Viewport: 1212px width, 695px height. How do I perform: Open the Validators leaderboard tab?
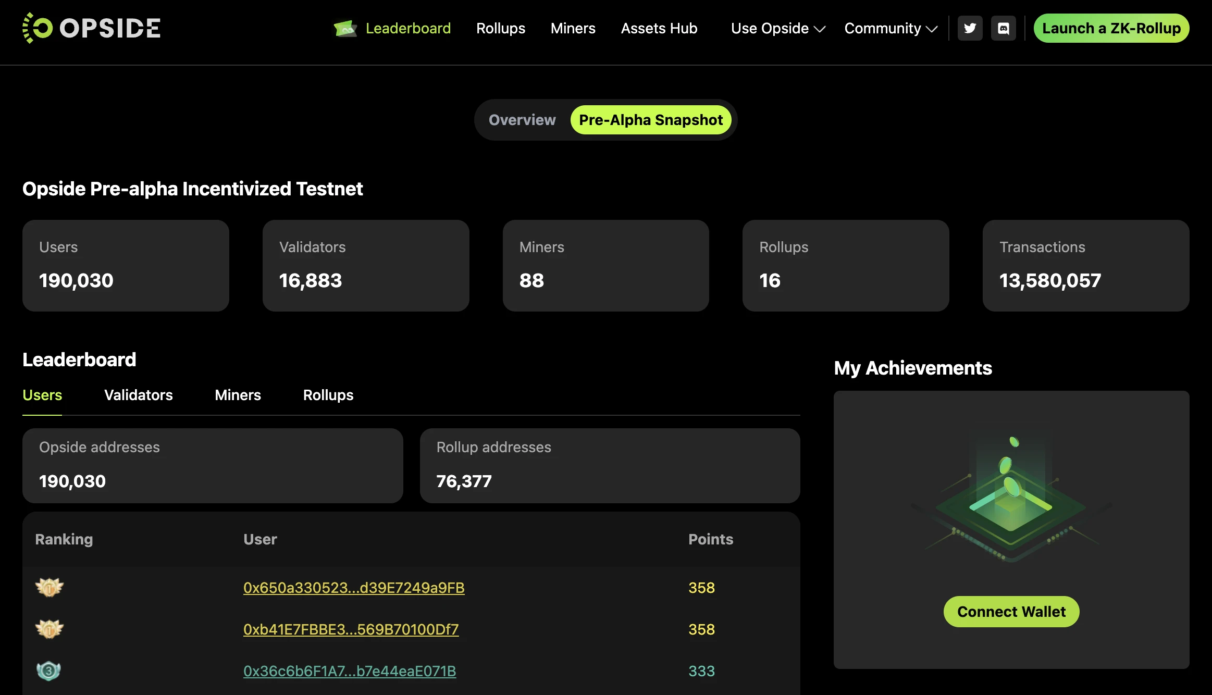(138, 395)
